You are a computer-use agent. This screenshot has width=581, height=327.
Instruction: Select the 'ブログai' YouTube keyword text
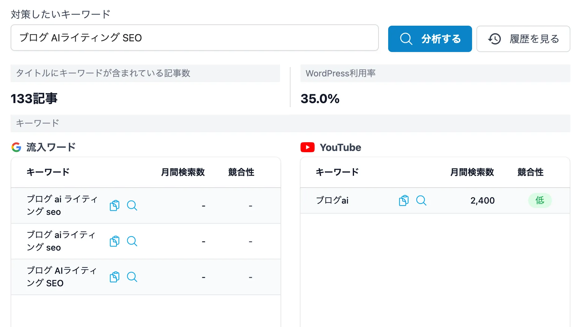pyautogui.click(x=332, y=200)
